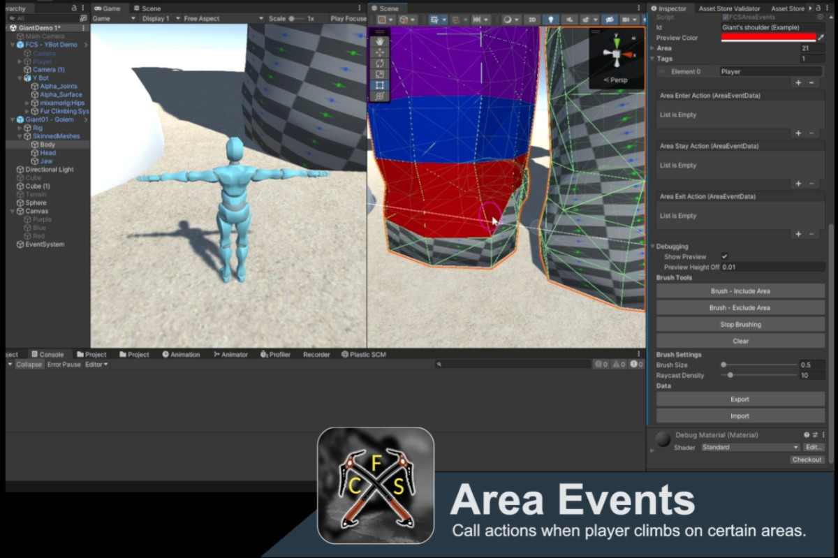Switch to the Profiler tab
The image size is (838, 558).
[275, 354]
